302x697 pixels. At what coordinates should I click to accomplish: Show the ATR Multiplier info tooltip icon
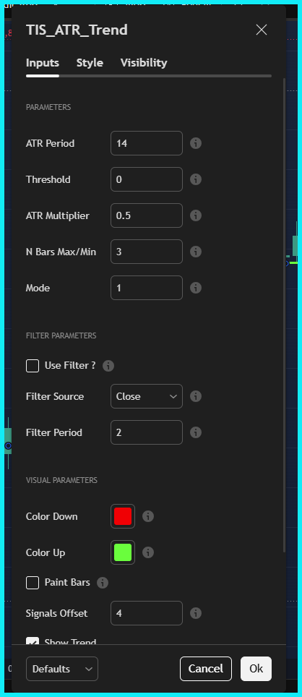coord(196,215)
